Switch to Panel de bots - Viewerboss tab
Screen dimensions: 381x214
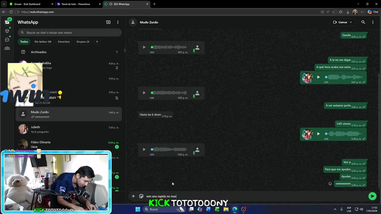pyautogui.click(x=79, y=4)
